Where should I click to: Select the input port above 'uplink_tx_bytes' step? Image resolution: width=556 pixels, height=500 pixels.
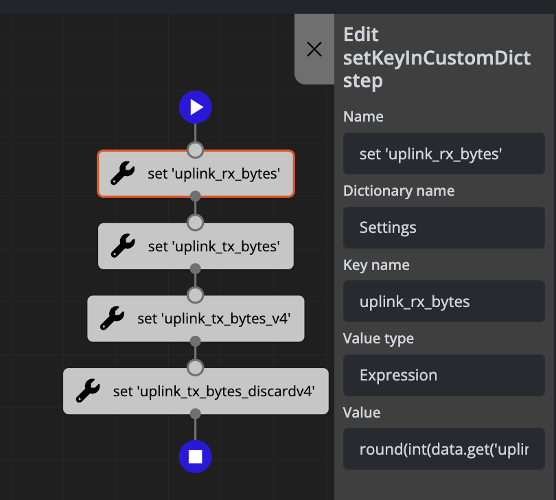(x=196, y=223)
